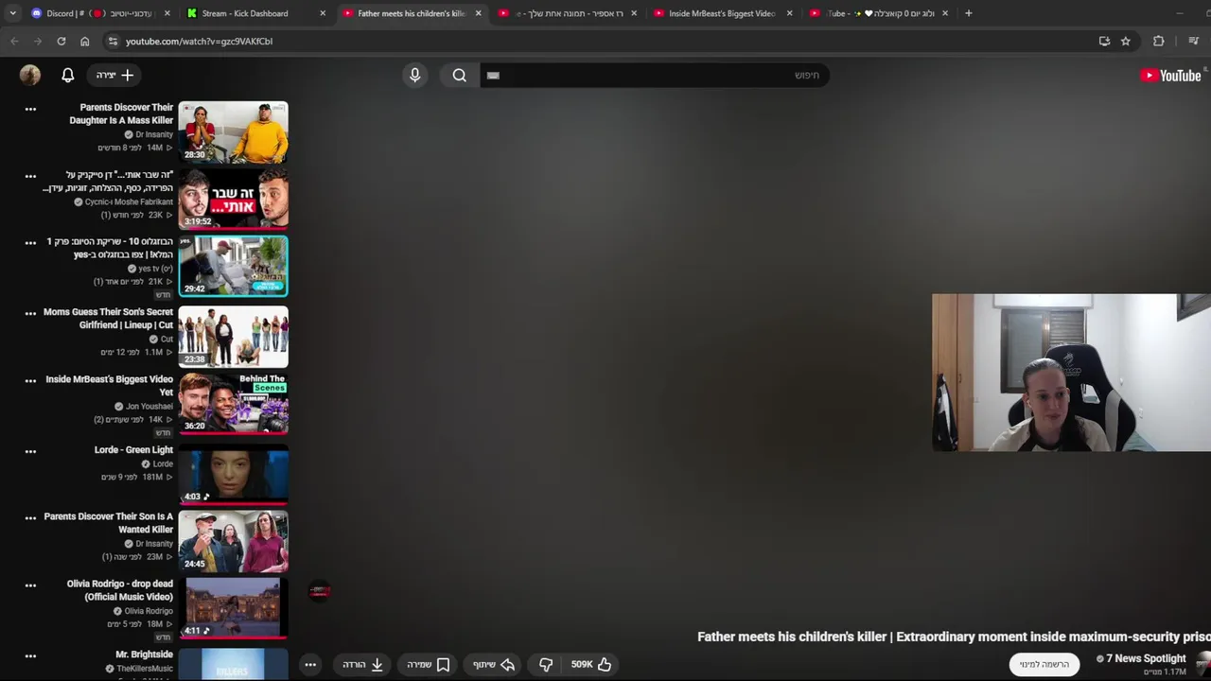This screenshot has width=1211, height=681.
Task: Open options for Lorde - Green Light
Action: 30,451
